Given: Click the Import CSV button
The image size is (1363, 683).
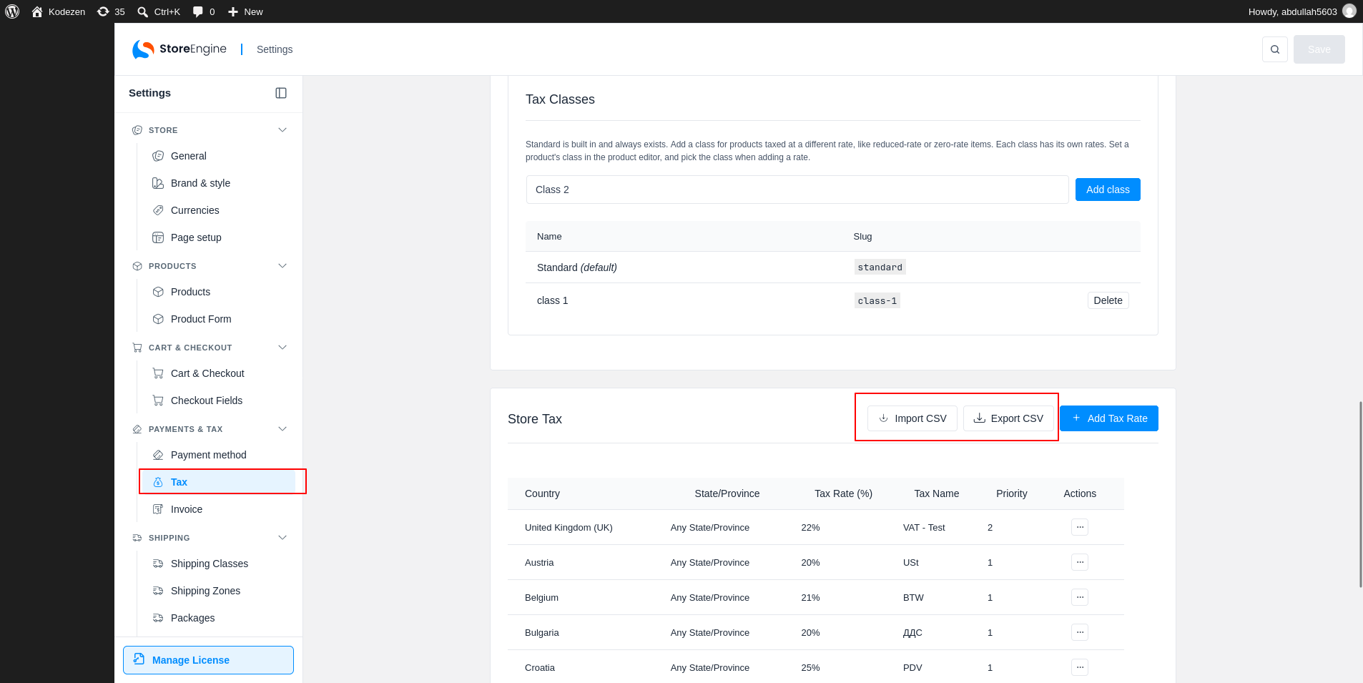Looking at the screenshot, I should (912, 418).
